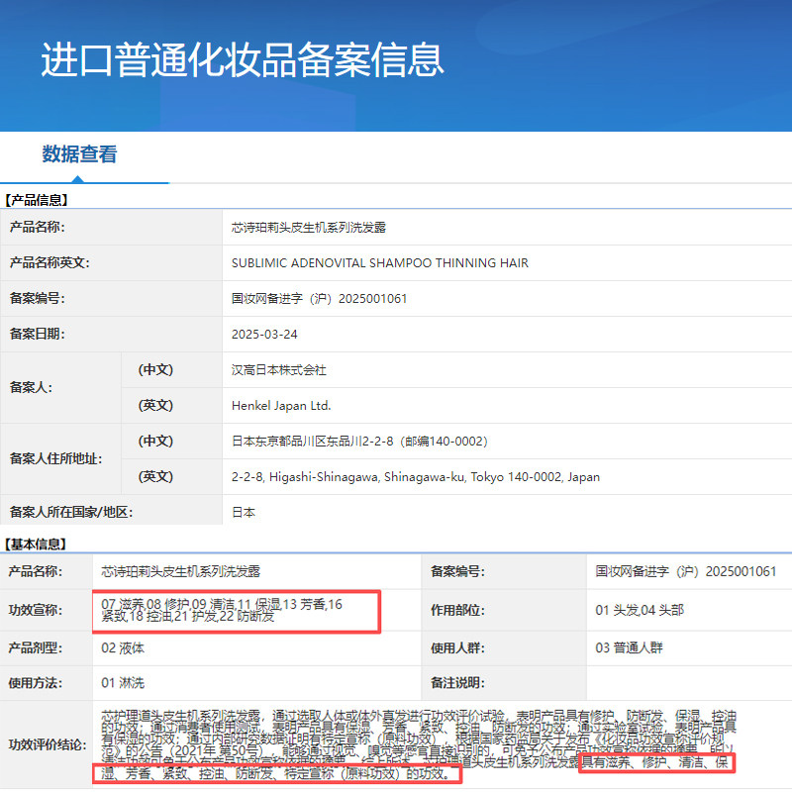792x792 pixels.
Task: Click the 备案人 label
Action: coord(31,387)
